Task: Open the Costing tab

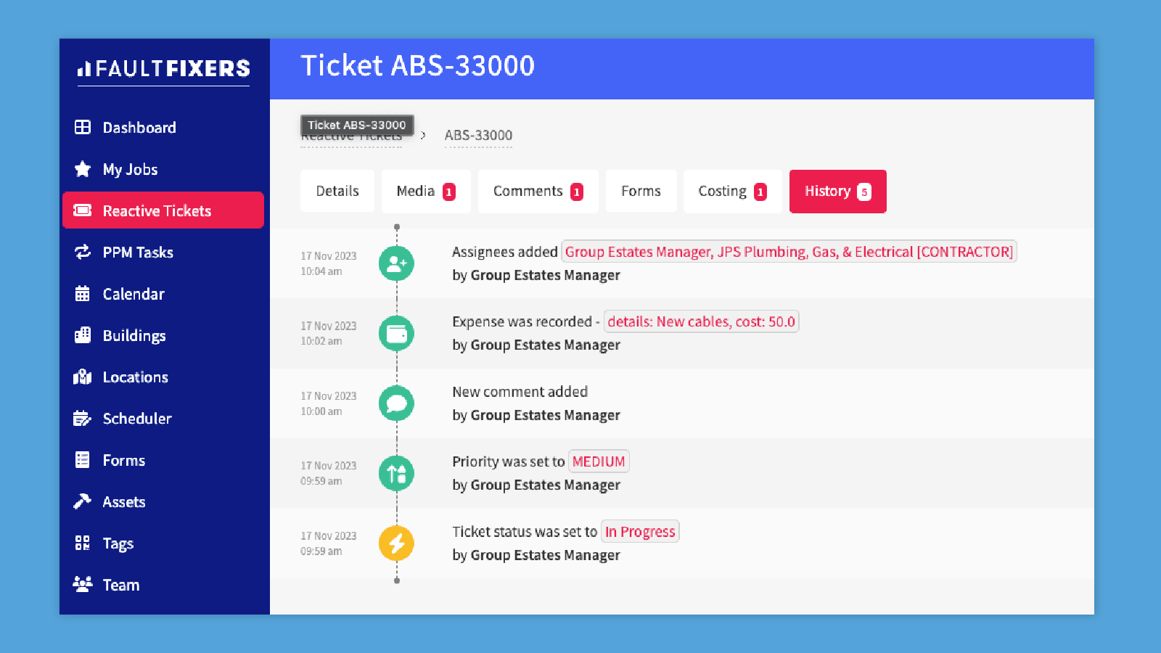Action: (732, 191)
